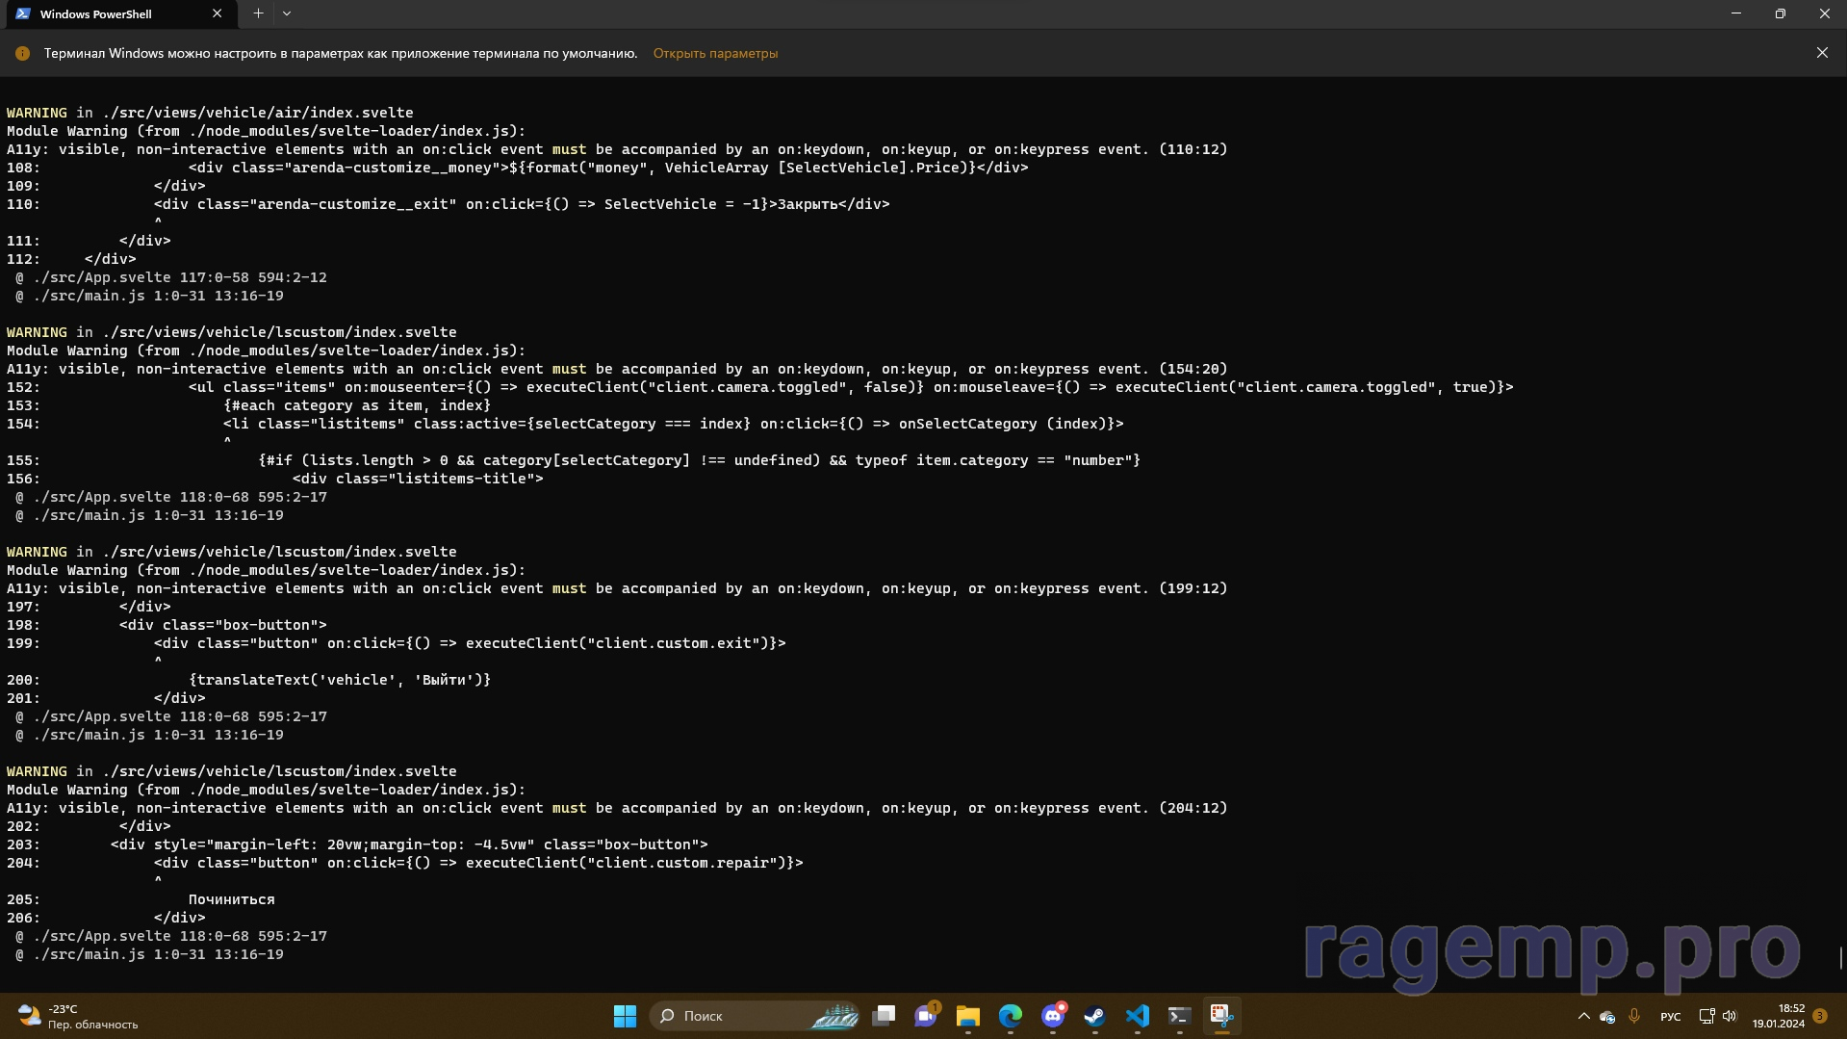Launch Microsoft Edge from the taskbar
The height and width of the screenshot is (1039, 1847).
(x=1010, y=1016)
